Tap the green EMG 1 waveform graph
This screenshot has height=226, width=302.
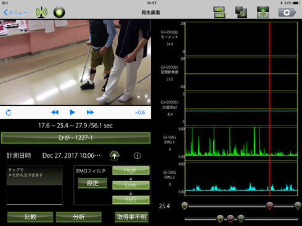pos(241,143)
